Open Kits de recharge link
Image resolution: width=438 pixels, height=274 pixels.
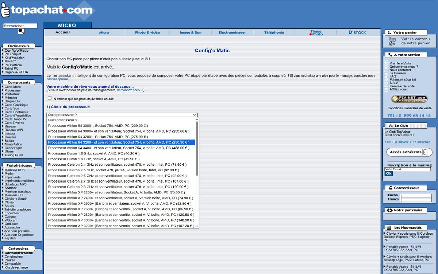click(x=16, y=267)
